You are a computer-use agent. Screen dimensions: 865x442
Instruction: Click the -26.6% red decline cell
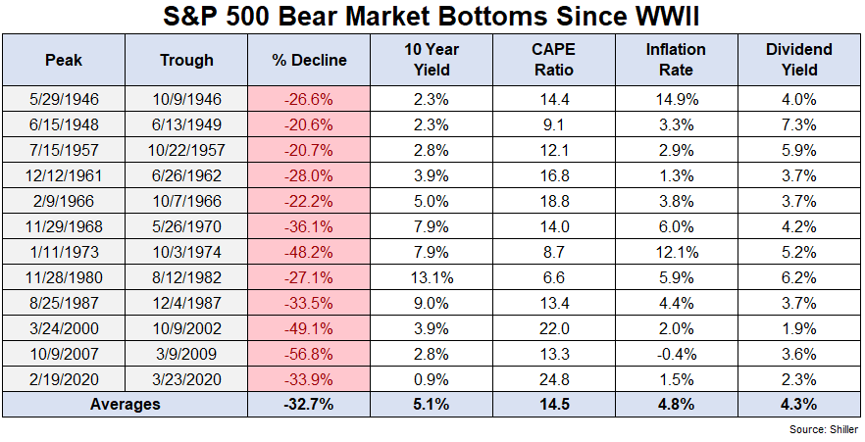[309, 99]
